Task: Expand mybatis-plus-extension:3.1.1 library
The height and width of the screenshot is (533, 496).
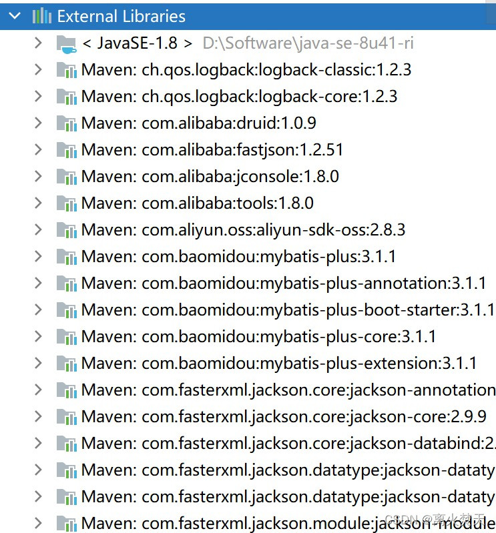Action: [x=38, y=363]
